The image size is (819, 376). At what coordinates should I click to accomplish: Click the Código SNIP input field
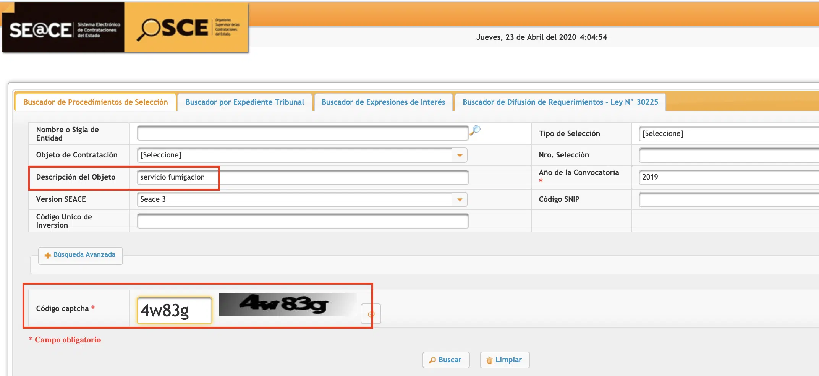pyautogui.click(x=728, y=199)
